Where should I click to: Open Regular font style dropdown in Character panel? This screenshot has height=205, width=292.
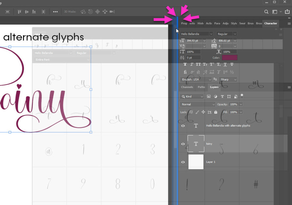[235, 34]
